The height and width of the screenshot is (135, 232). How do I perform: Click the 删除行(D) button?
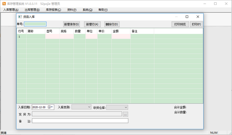(112, 24)
